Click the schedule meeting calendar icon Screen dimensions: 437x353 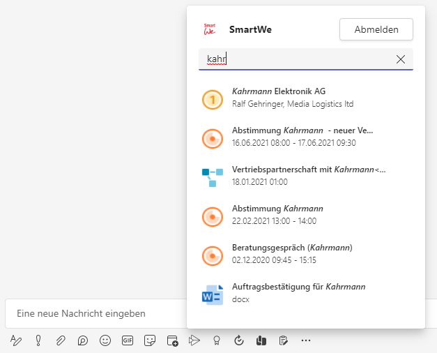172,340
